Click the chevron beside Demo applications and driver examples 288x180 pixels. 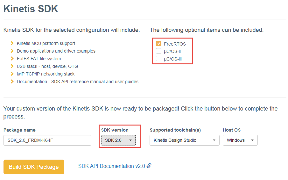[12, 51]
